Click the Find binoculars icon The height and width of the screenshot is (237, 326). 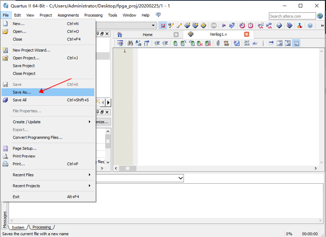point(130,43)
